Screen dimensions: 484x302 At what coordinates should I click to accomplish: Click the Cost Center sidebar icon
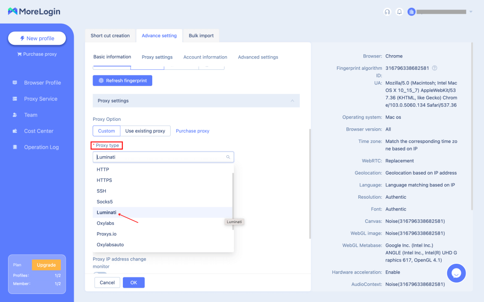(x=15, y=131)
